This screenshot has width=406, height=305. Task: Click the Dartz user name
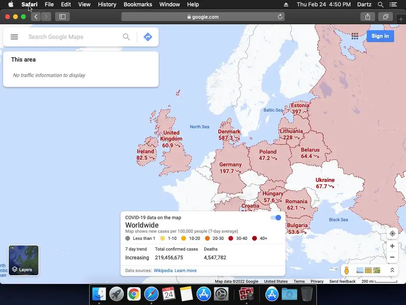click(364, 4)
